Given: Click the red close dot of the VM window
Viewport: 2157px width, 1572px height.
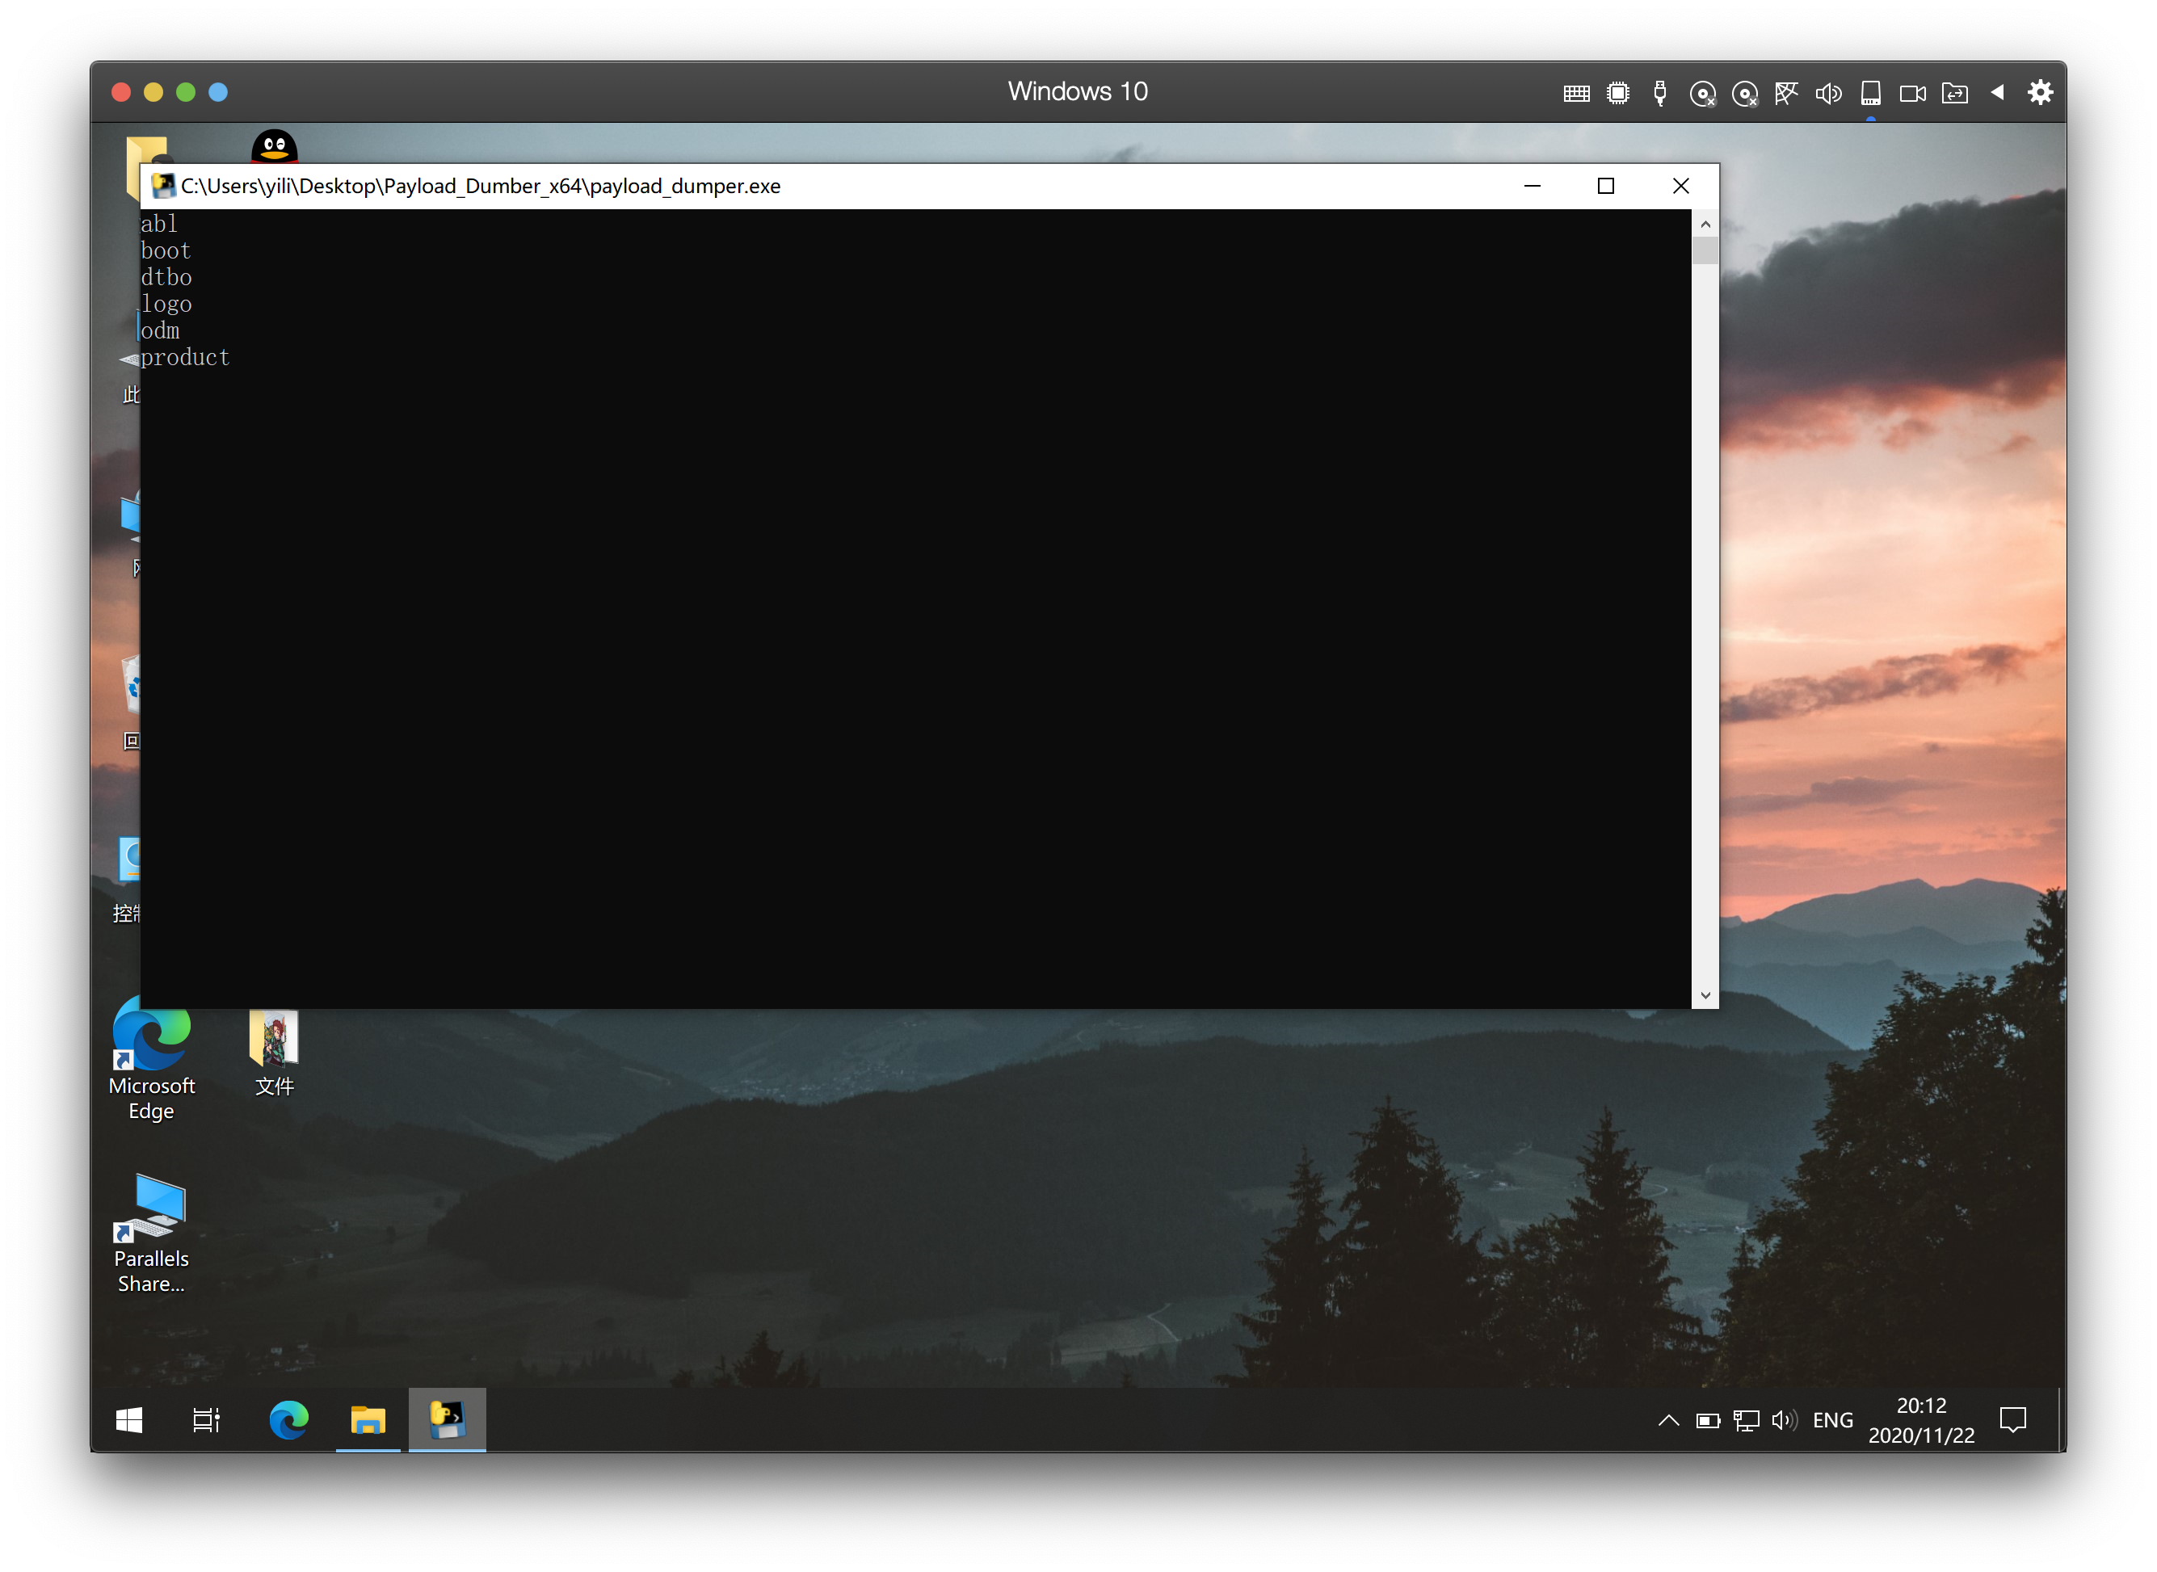Looking at the screenshot, I should tap(121, 92).
